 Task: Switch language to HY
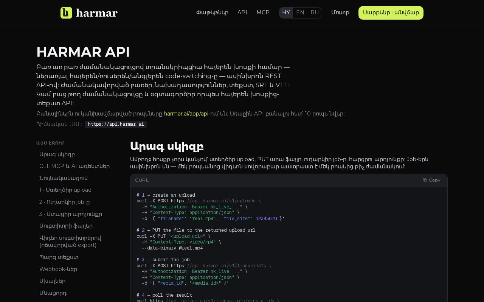pyautogui.click(x=286, y=12)
